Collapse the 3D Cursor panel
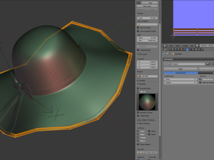Screen dimensions: 214x160 click(138, 54)
